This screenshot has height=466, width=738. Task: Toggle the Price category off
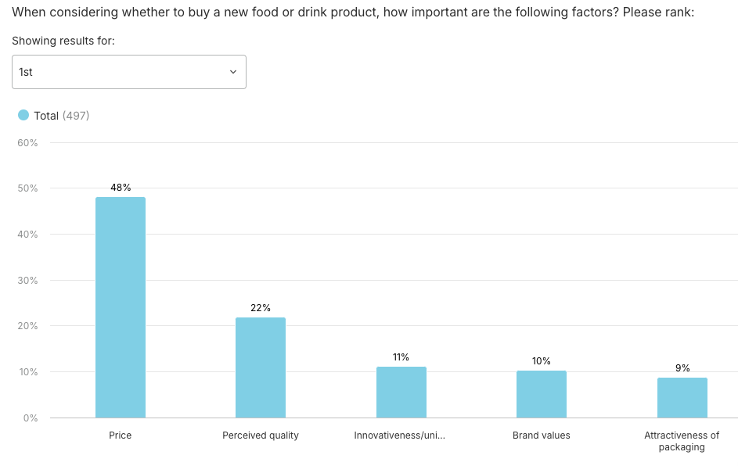120,436
